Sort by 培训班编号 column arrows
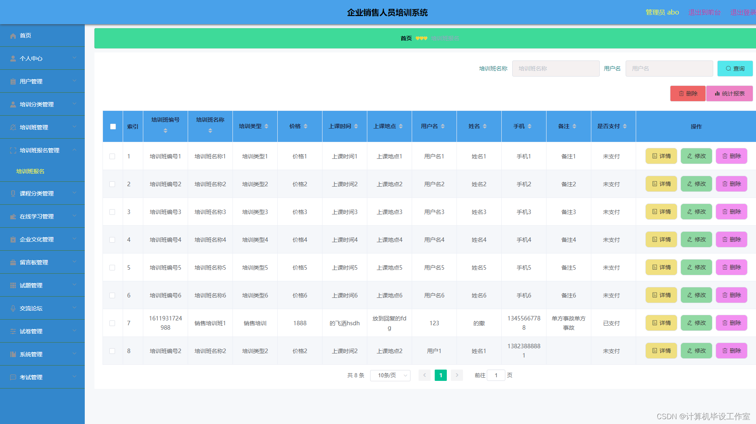The width and height of the screenshot is (756, 424). point(165,131)
